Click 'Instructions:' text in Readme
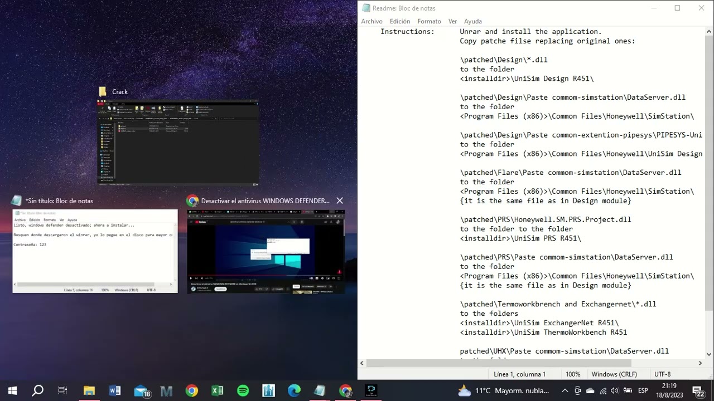The width and height of the screenshot is (714, 401). (407, 32)
